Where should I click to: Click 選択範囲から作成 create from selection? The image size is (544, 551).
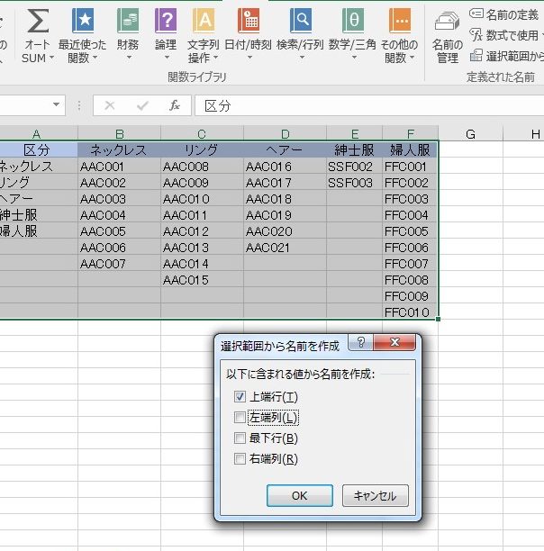coord(507,56)
